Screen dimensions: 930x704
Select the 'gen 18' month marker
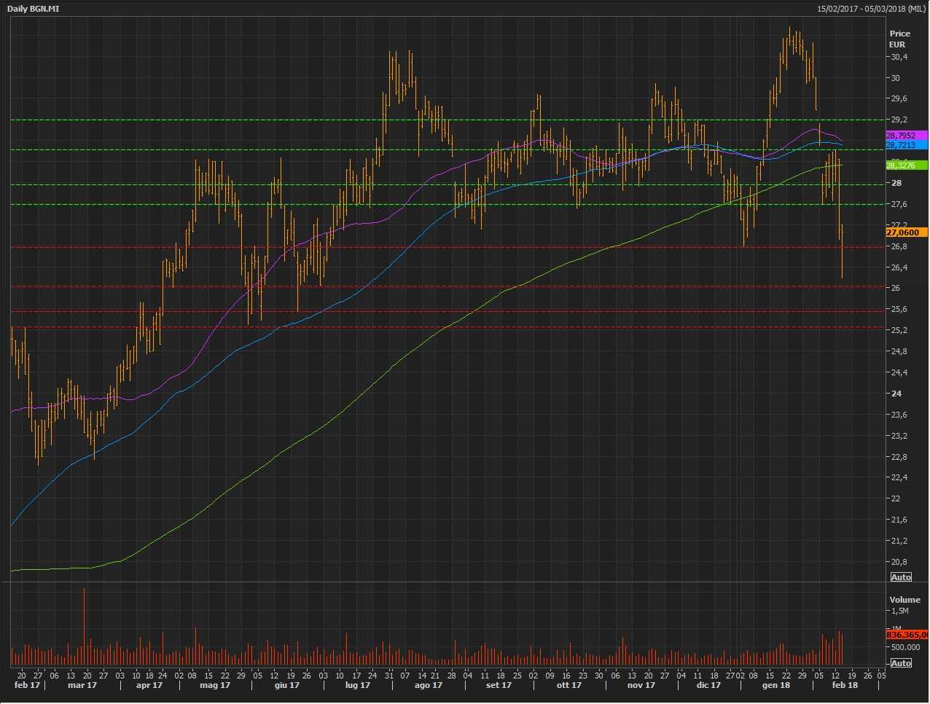pos(775,685)
